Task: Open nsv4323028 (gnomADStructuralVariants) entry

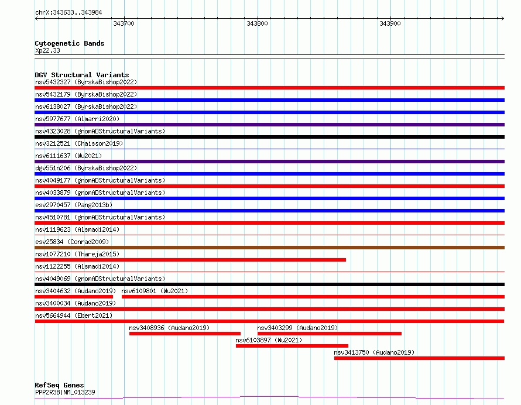Action: (100, 131)
